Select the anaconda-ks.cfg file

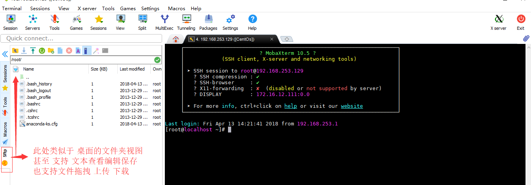[x=86, y=124]
